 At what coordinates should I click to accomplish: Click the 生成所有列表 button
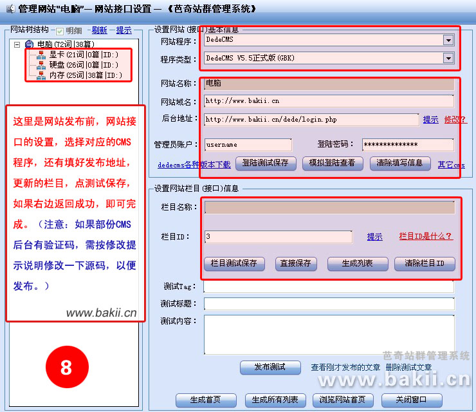point(275,400)
